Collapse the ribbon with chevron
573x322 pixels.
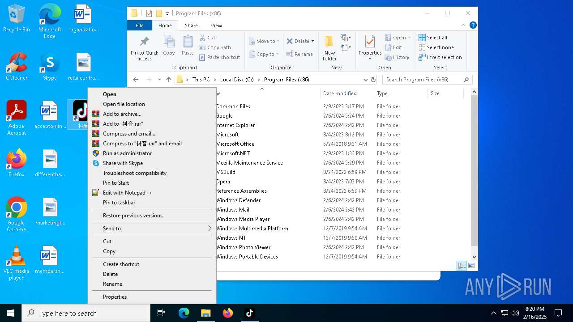pos(463,25)
